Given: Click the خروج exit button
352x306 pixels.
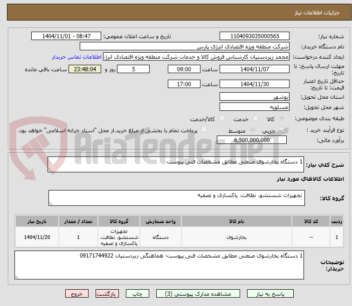Looking at the screenshot, I should pyautogui.click(x=77, y=294).
